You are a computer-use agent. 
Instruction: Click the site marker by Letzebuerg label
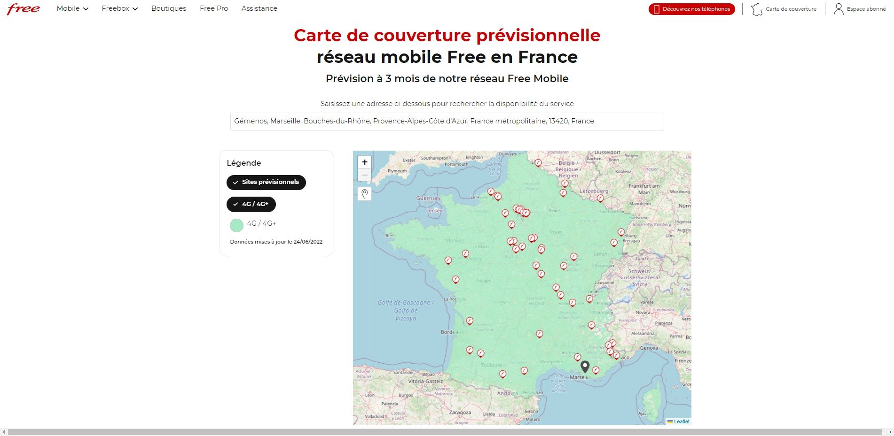coord(600,198)
